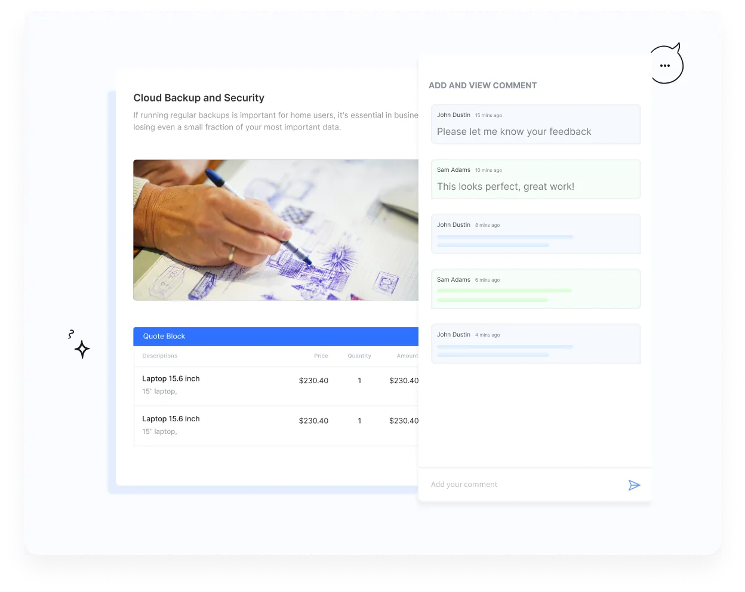The image size is (745, 592).
Task: Click the Descriptions column header
Action: click(159, 356)
